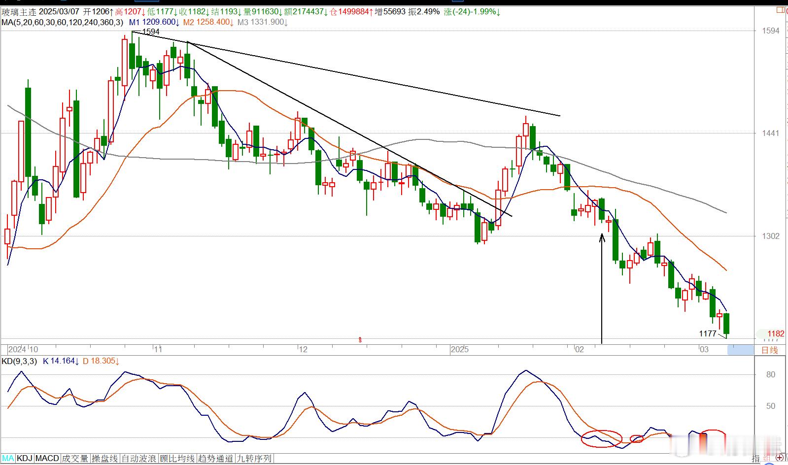The image size is (788, 465).
Task: Click the MA(5,20,60,30,60,120,240,360,3) parameters label
Action: click(x=63, y=22)
